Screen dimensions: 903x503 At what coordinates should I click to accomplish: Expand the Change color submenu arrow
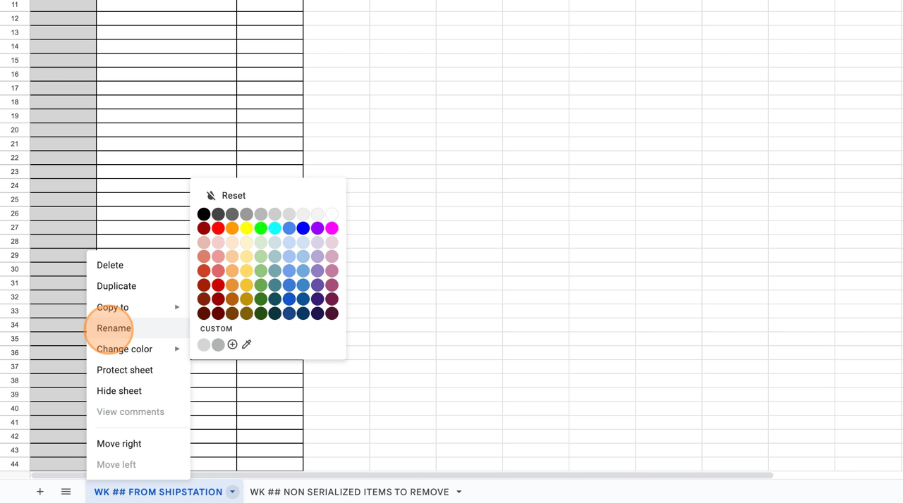click(177, 349)
